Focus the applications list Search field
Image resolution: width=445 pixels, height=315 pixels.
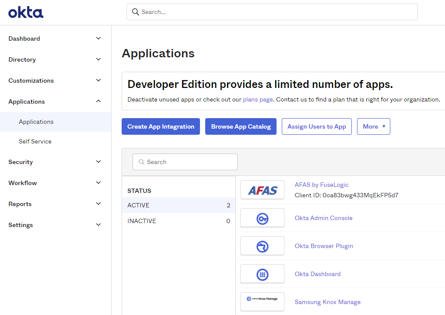[x=185, y=162]
